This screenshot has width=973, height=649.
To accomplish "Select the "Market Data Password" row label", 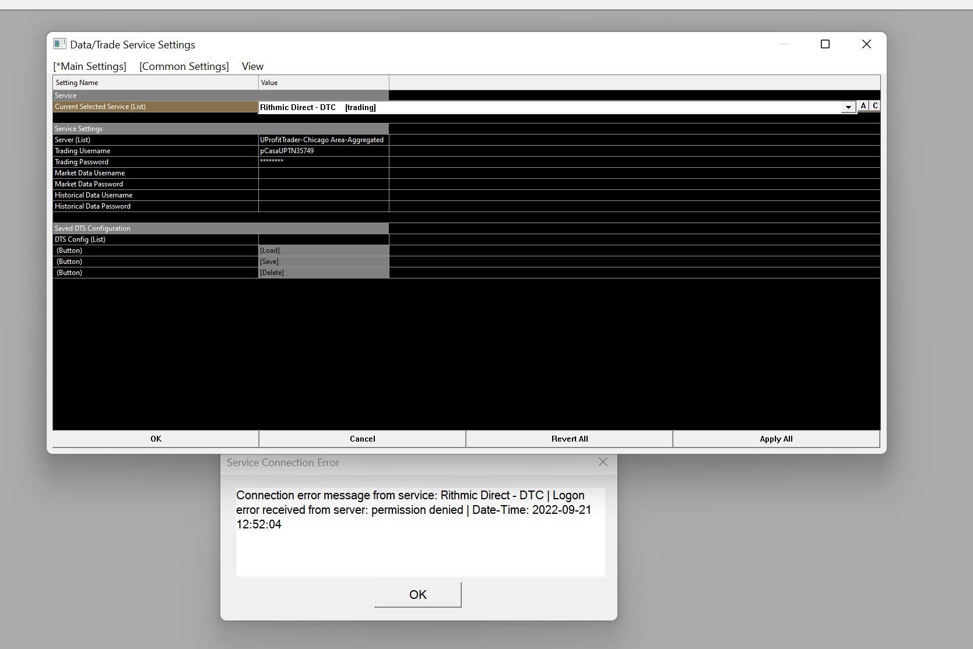I will click(x=156, y=184).
